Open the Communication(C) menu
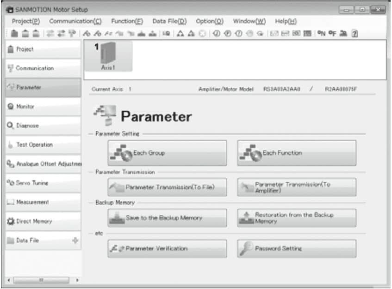392x289 pixels. pos(75,21)
